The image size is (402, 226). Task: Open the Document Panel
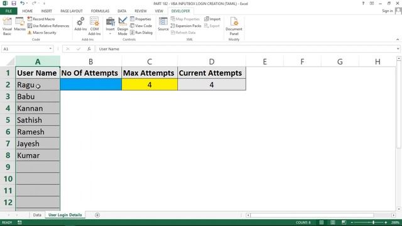234,26
